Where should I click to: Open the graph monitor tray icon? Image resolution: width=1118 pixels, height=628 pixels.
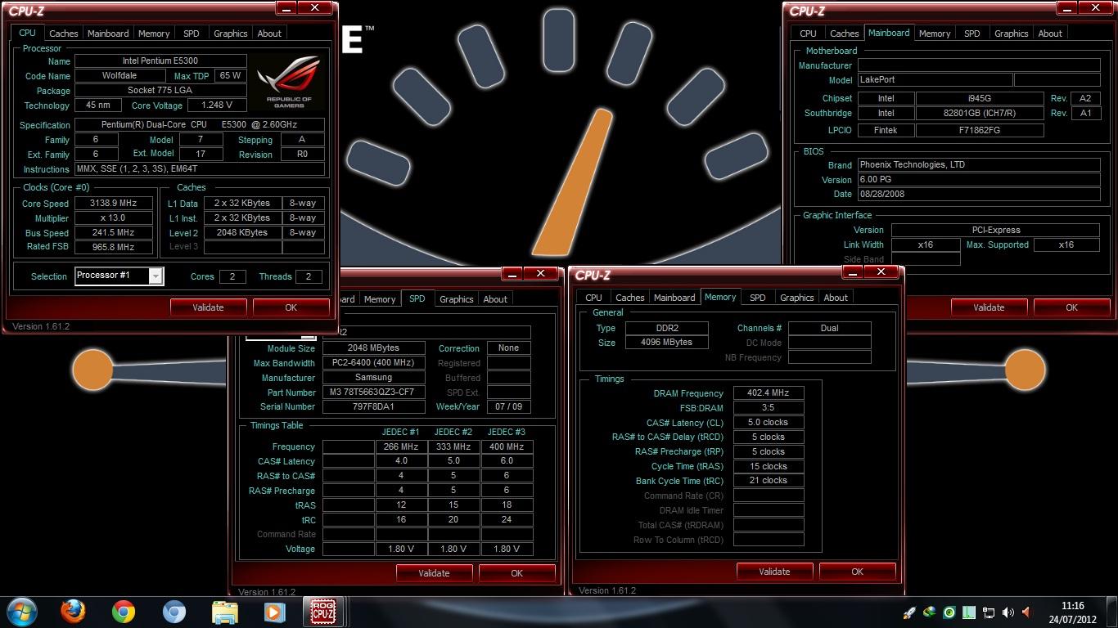(968, 612)
